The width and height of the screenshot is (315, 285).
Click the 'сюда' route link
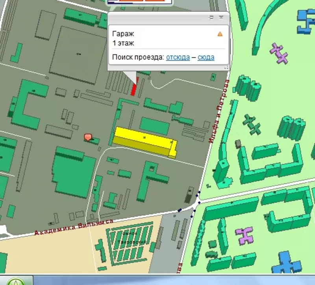[206, 57]
